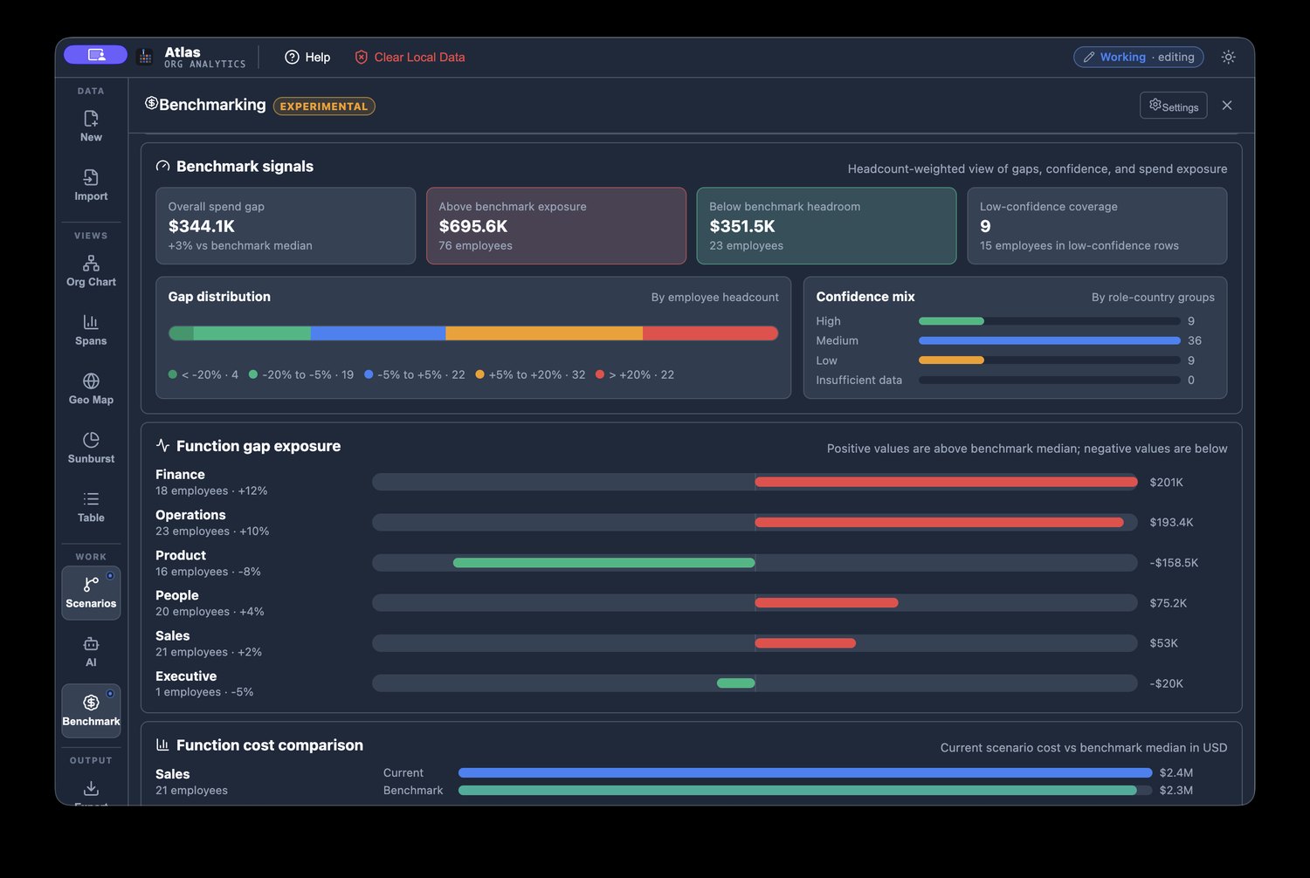Open the Import option in the sidebar

(x=91, y=185)
